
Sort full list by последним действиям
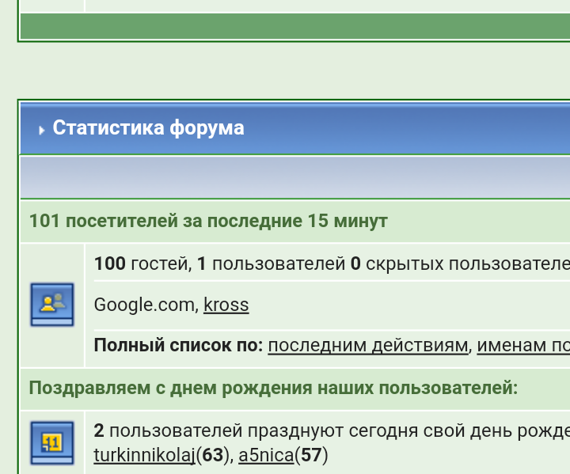367,346
